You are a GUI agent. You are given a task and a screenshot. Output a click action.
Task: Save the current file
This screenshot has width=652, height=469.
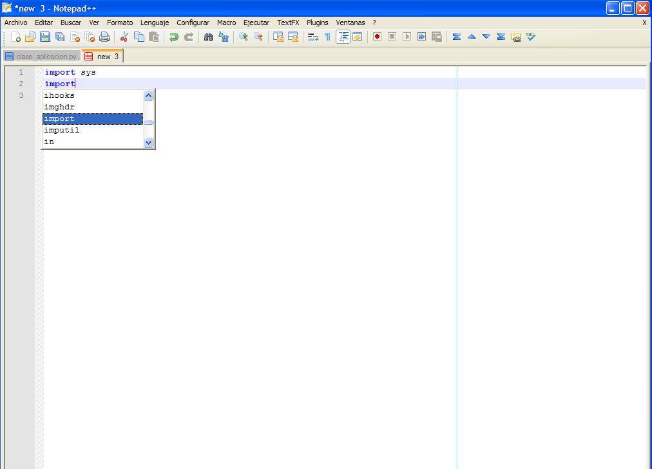[x=45, y=37]
